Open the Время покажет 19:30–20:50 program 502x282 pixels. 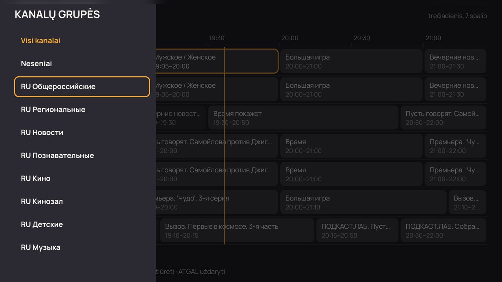tap(303, 117)
